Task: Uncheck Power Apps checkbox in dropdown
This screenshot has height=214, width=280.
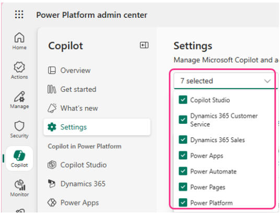Action: pyautogui.click(x=183, y=156)
